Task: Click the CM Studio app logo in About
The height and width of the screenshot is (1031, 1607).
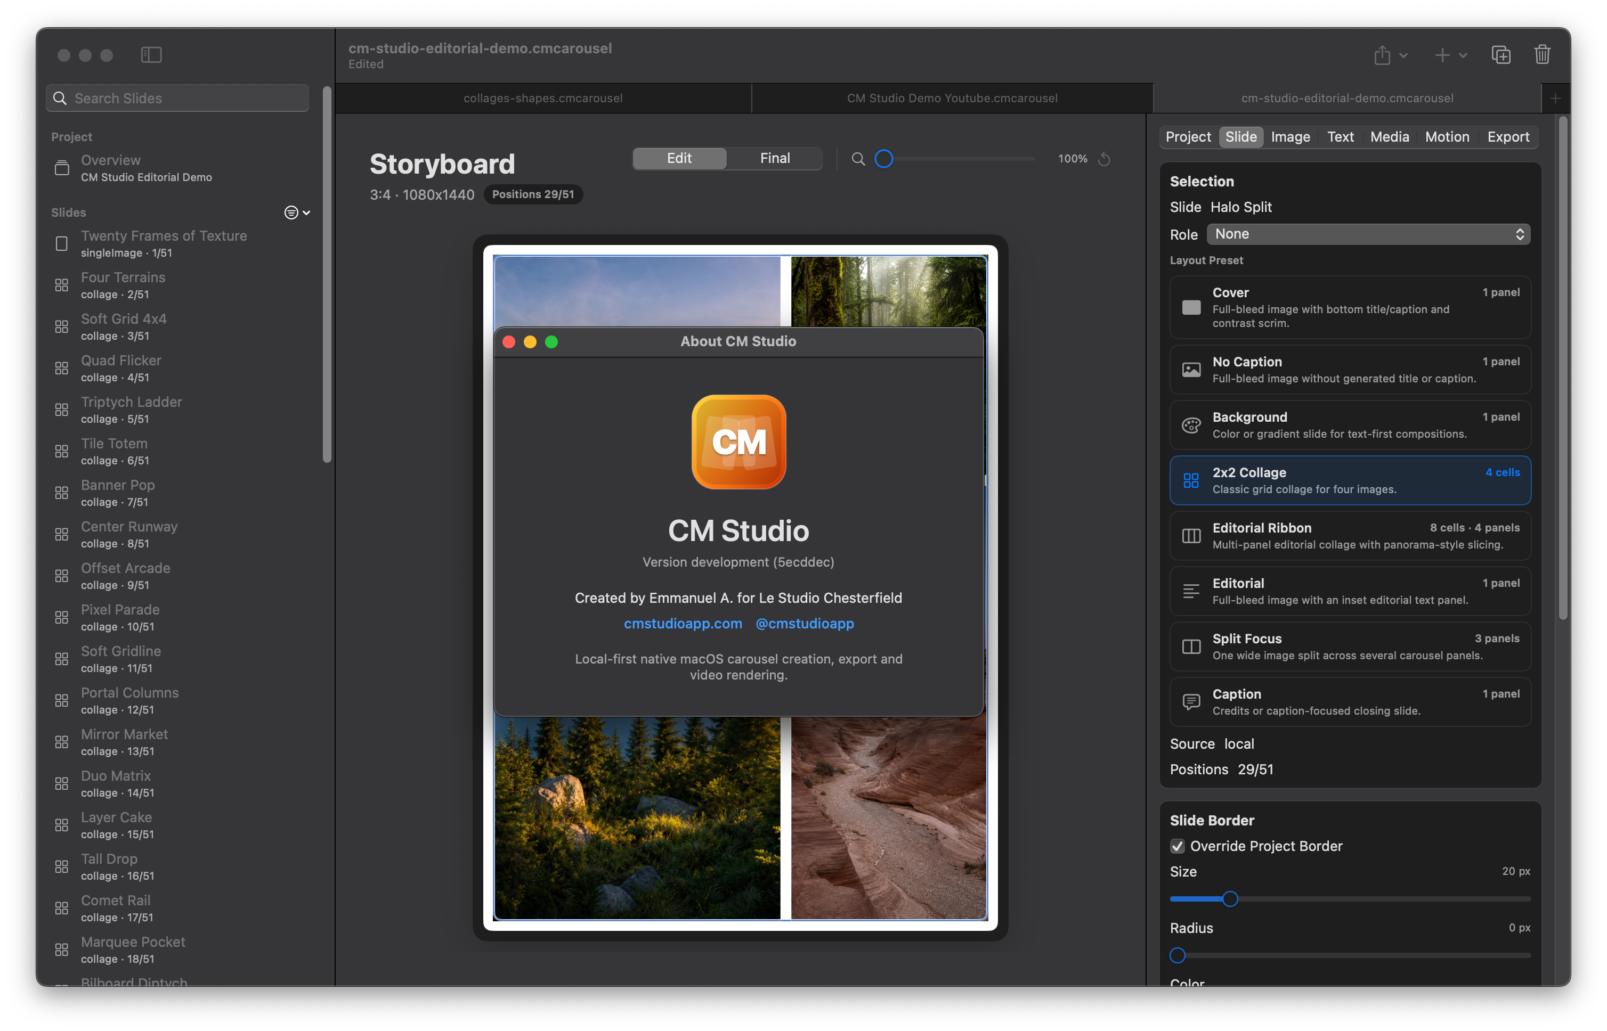Action: [x=738, y=442]
